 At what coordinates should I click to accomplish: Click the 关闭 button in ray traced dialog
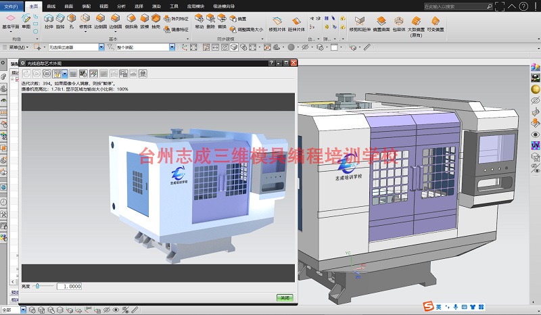click(x=285, y=297)
